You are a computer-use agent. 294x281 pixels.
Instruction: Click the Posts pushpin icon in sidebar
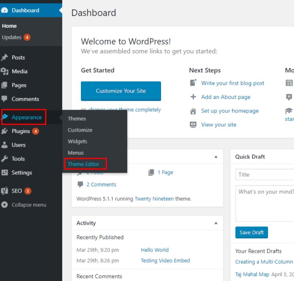point(4,58)
